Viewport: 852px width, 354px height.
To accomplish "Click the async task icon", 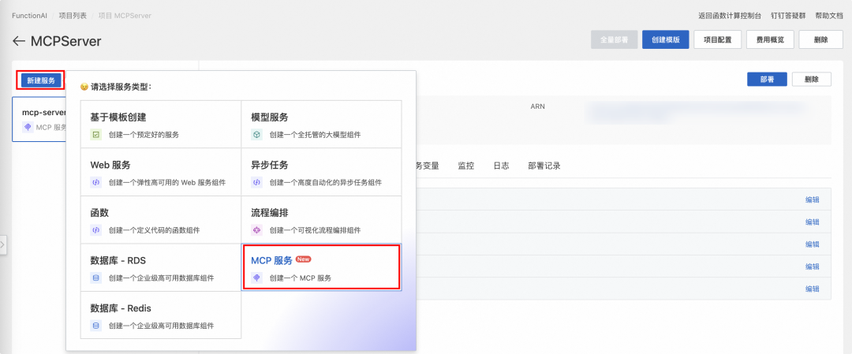I will point(256,182).
